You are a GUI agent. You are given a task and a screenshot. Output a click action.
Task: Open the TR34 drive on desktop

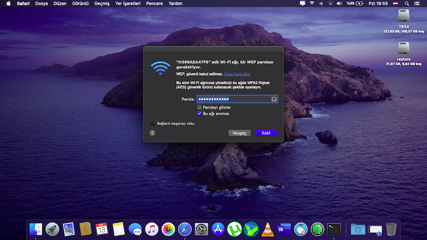(x=404, y=16)
